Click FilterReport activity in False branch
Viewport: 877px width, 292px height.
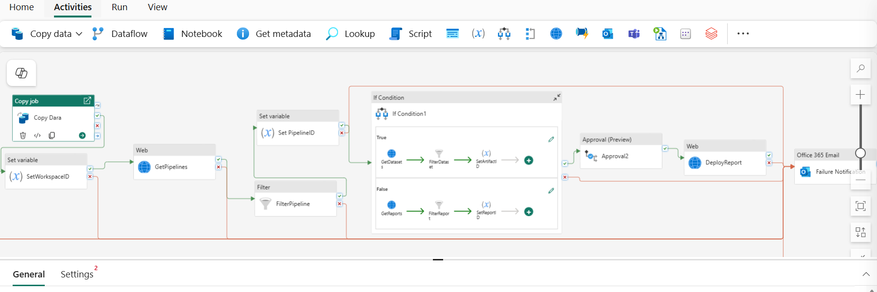coord(439,210)
